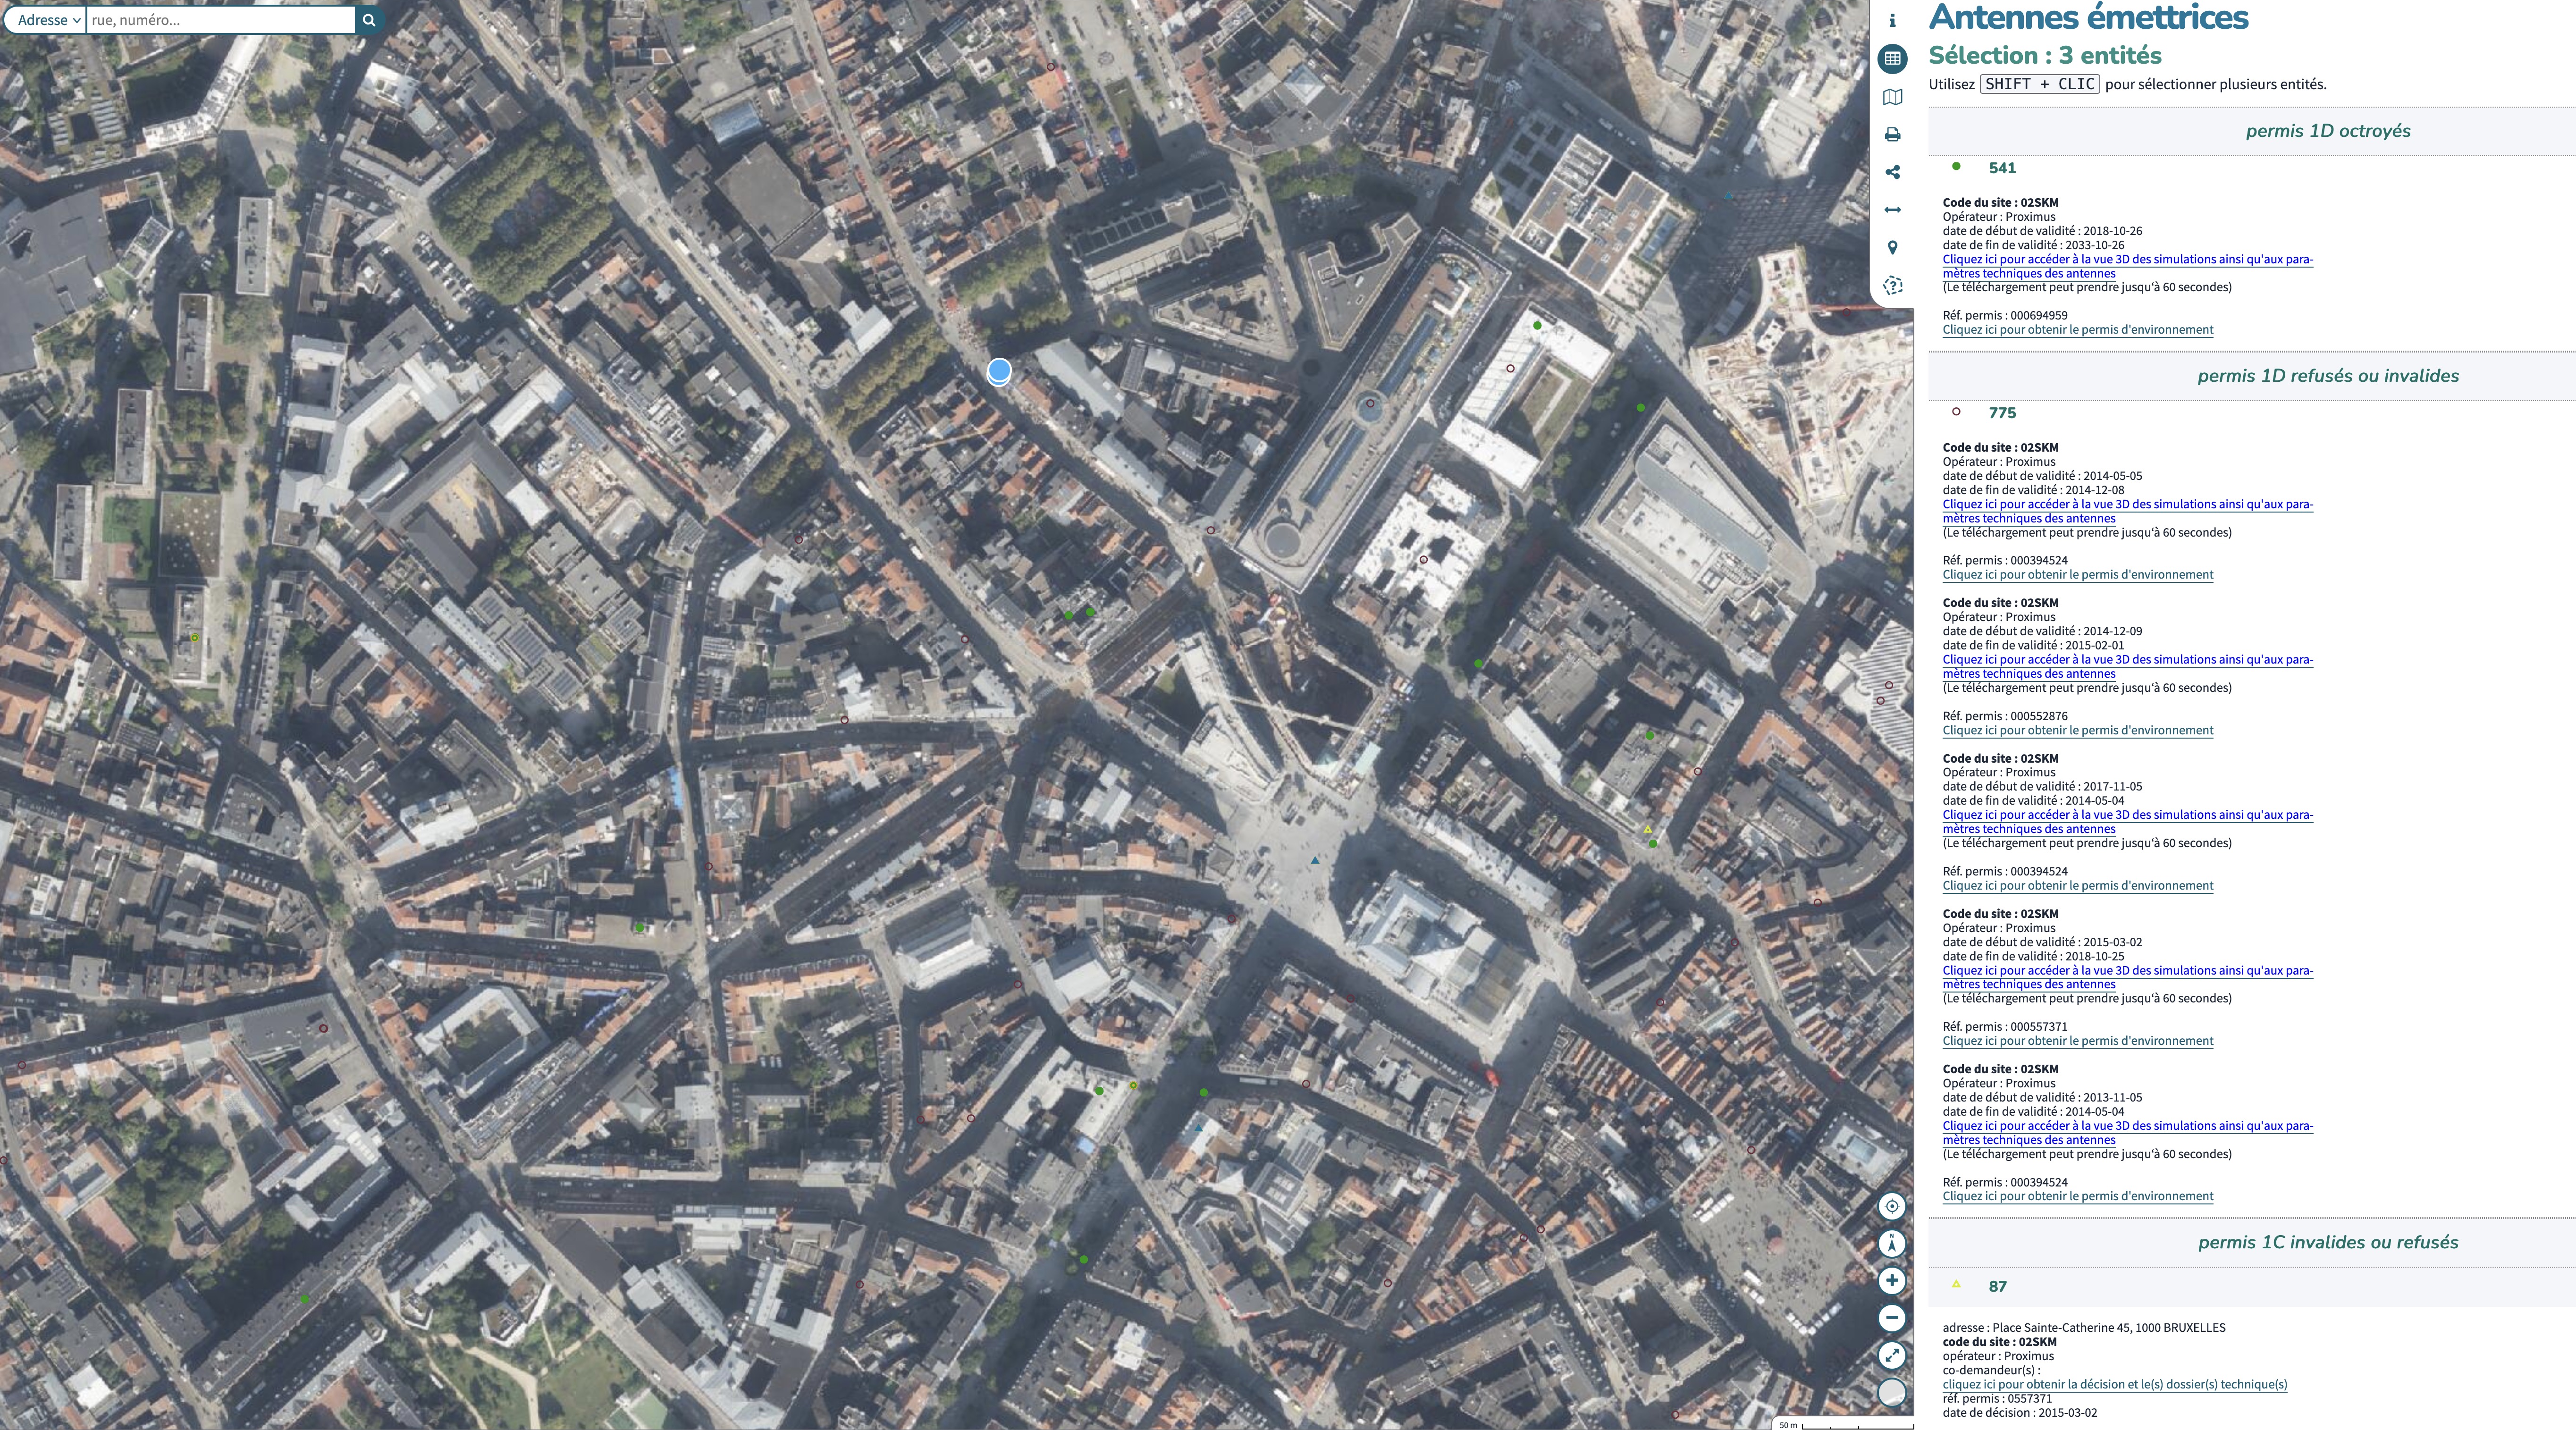The width and height of the screenshot is (2576, 1430).
Task: Open decision and technical dossier link
Action: point(2114,1385)
